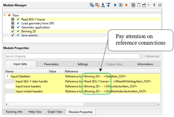Image resolution: width=174 pixels, height=117 pixels.
Task: Stop execution with orange square icon
Action: [127, 5]
